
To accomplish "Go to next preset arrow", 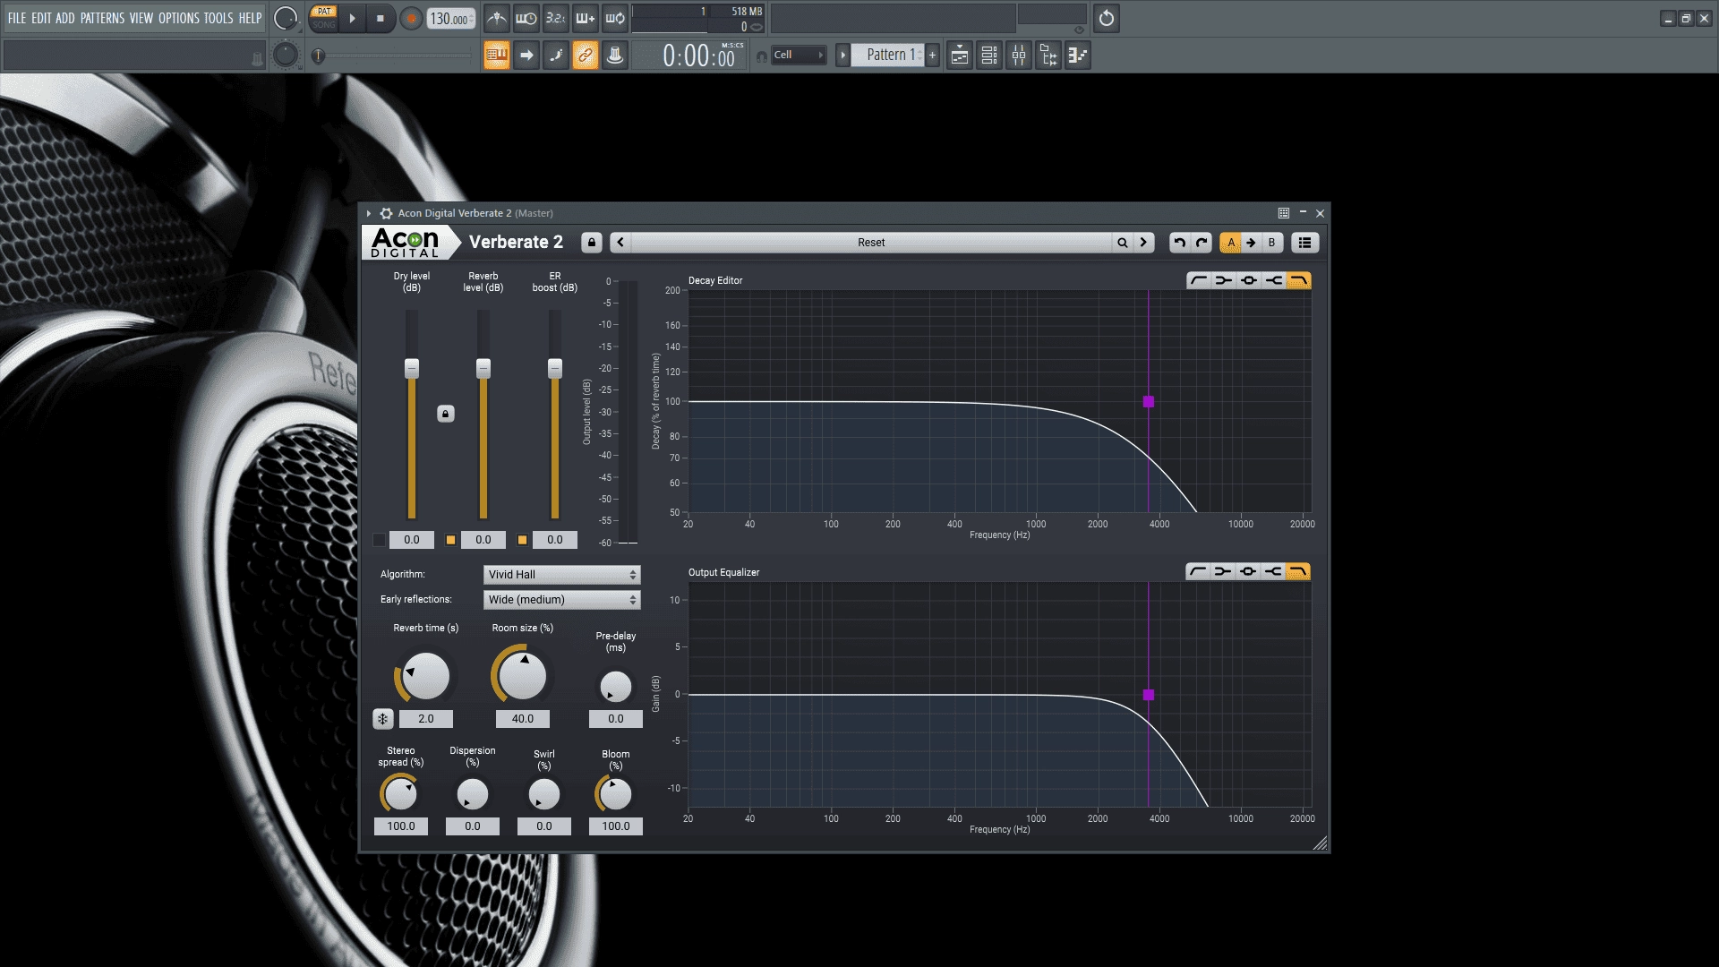I will pyautogui.click(x=1143, y=243).
